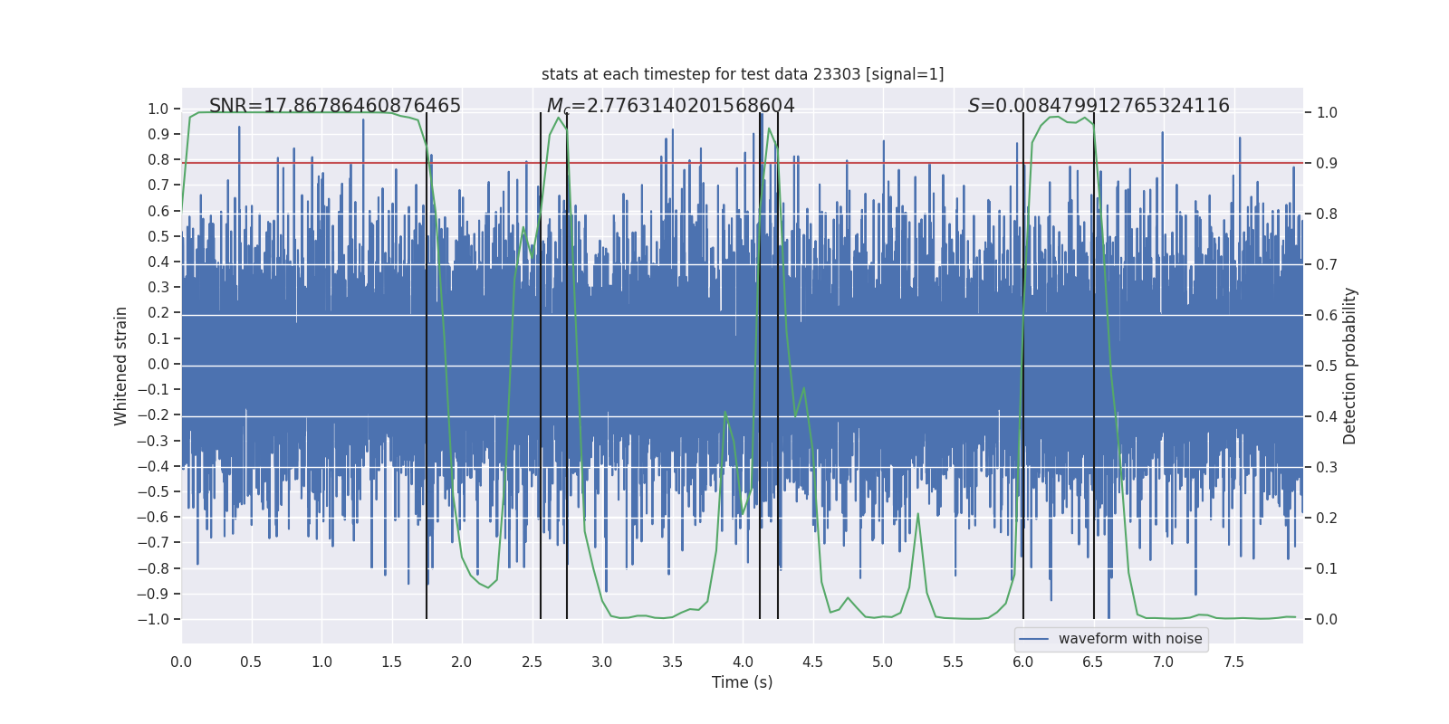Select the 3.0 tick on the Time axis
The image size is (1449, 724).
pyautogui.click(x=602, y=662)
